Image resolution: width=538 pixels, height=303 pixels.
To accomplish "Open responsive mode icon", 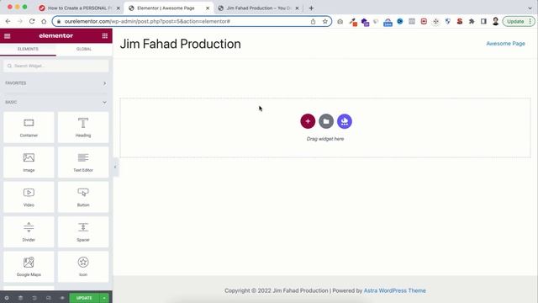I will (x=49, y=298).
